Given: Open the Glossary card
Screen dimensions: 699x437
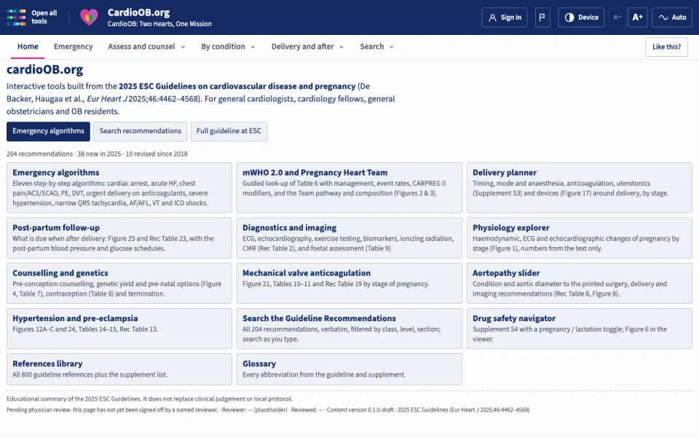Looking at the screenshot, I should point(349,369).
